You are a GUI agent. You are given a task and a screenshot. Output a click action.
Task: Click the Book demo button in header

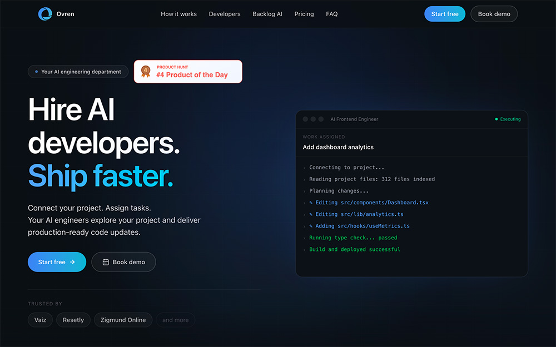coord(494,14)
